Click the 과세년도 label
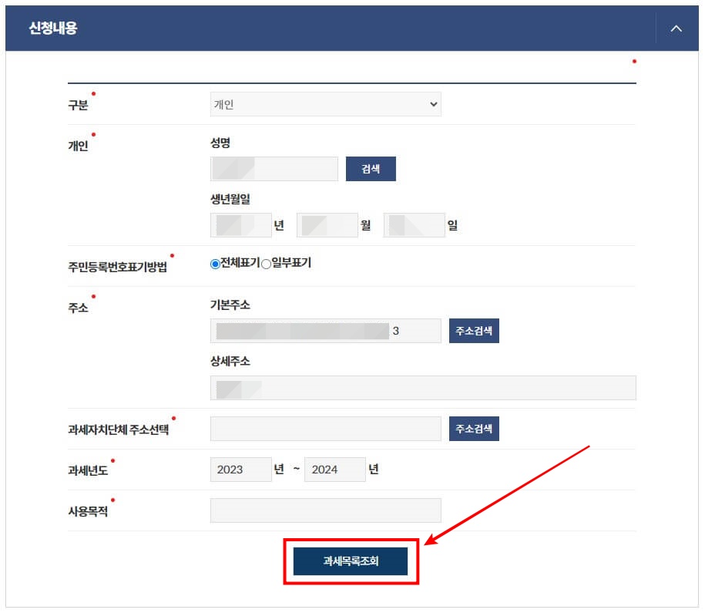The height and width of the screenshot is (613, 705). pos(88,471)
